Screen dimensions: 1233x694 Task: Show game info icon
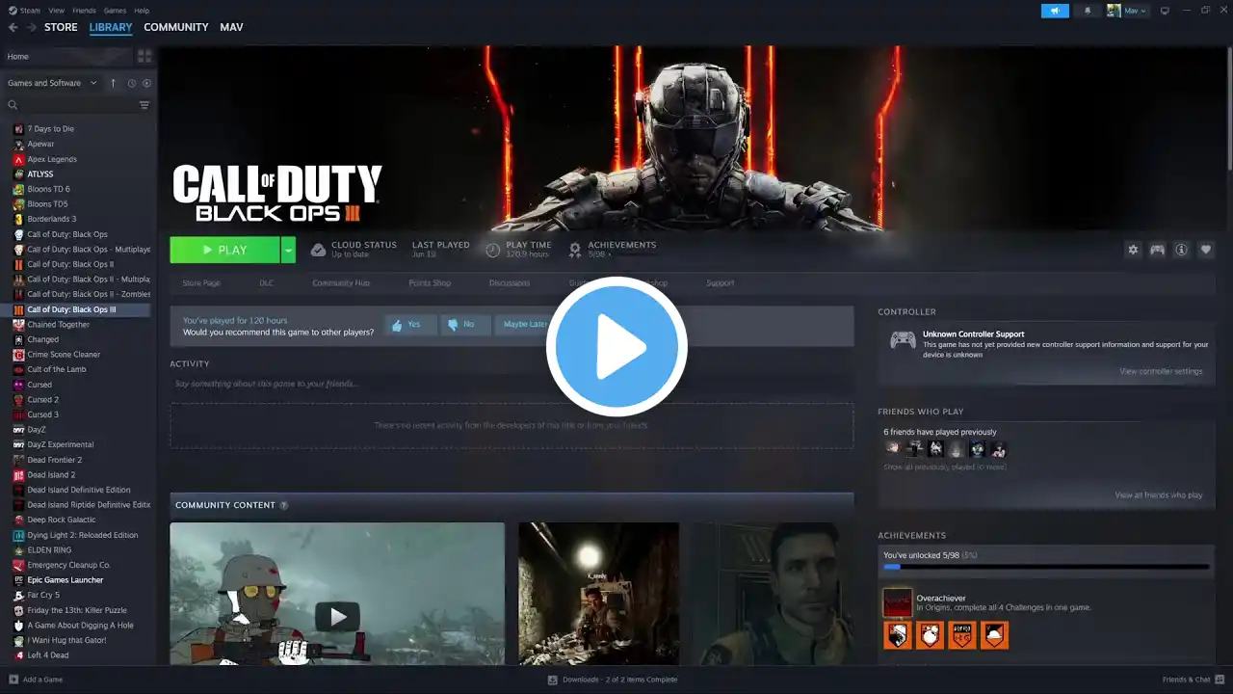1181,250
